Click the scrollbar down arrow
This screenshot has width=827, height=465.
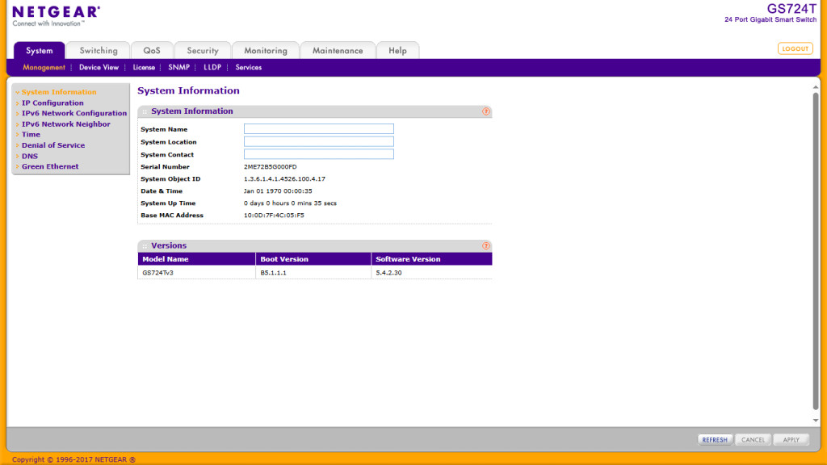(815, 420)
